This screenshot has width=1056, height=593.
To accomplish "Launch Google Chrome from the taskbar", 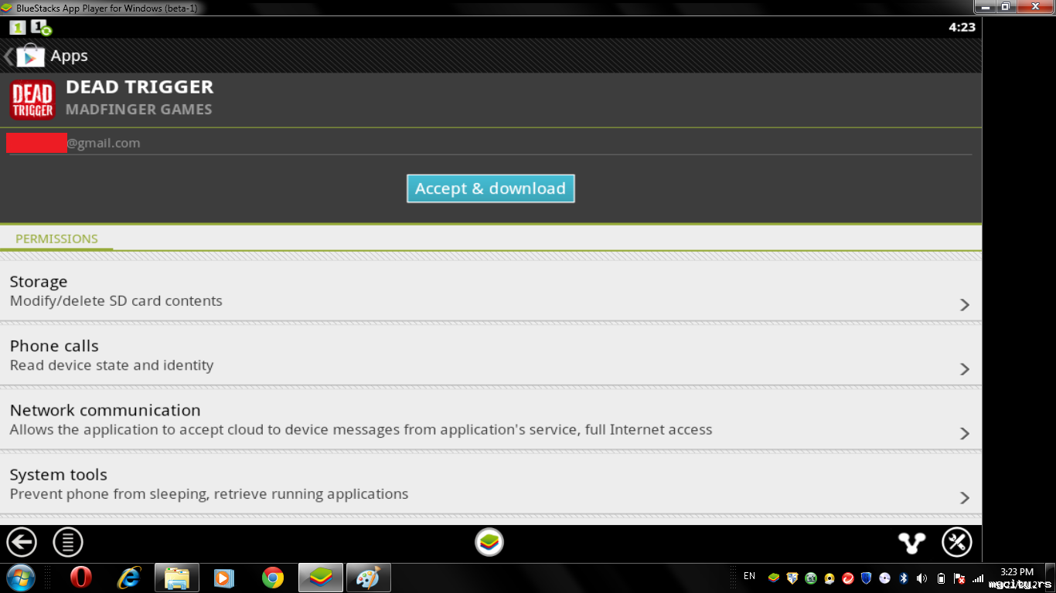I will (x=272, y=578).
